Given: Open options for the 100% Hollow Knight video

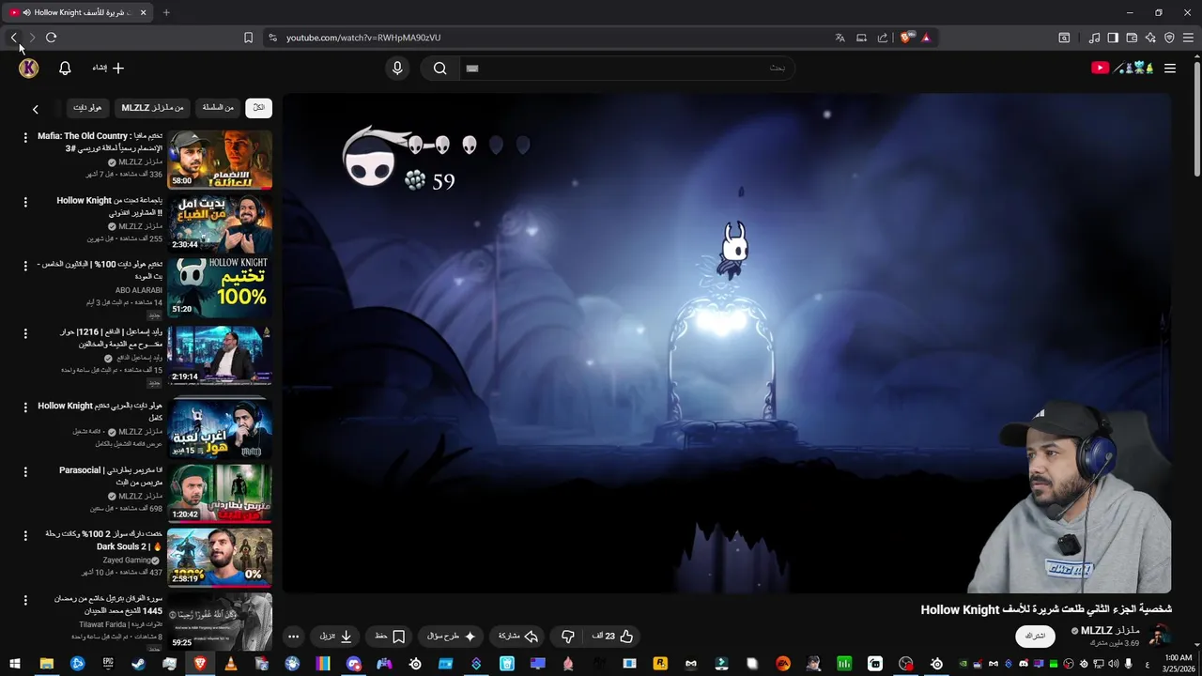Looking at the screenshot, I should pos(25,265).
